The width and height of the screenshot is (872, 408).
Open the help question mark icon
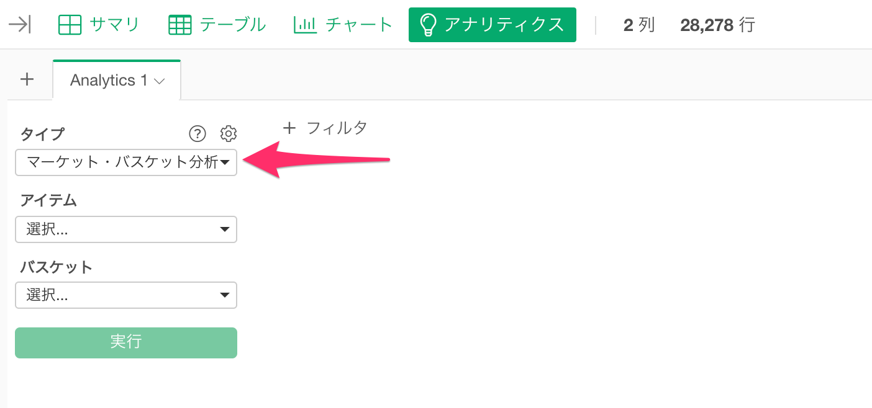[x=197, y=133]
